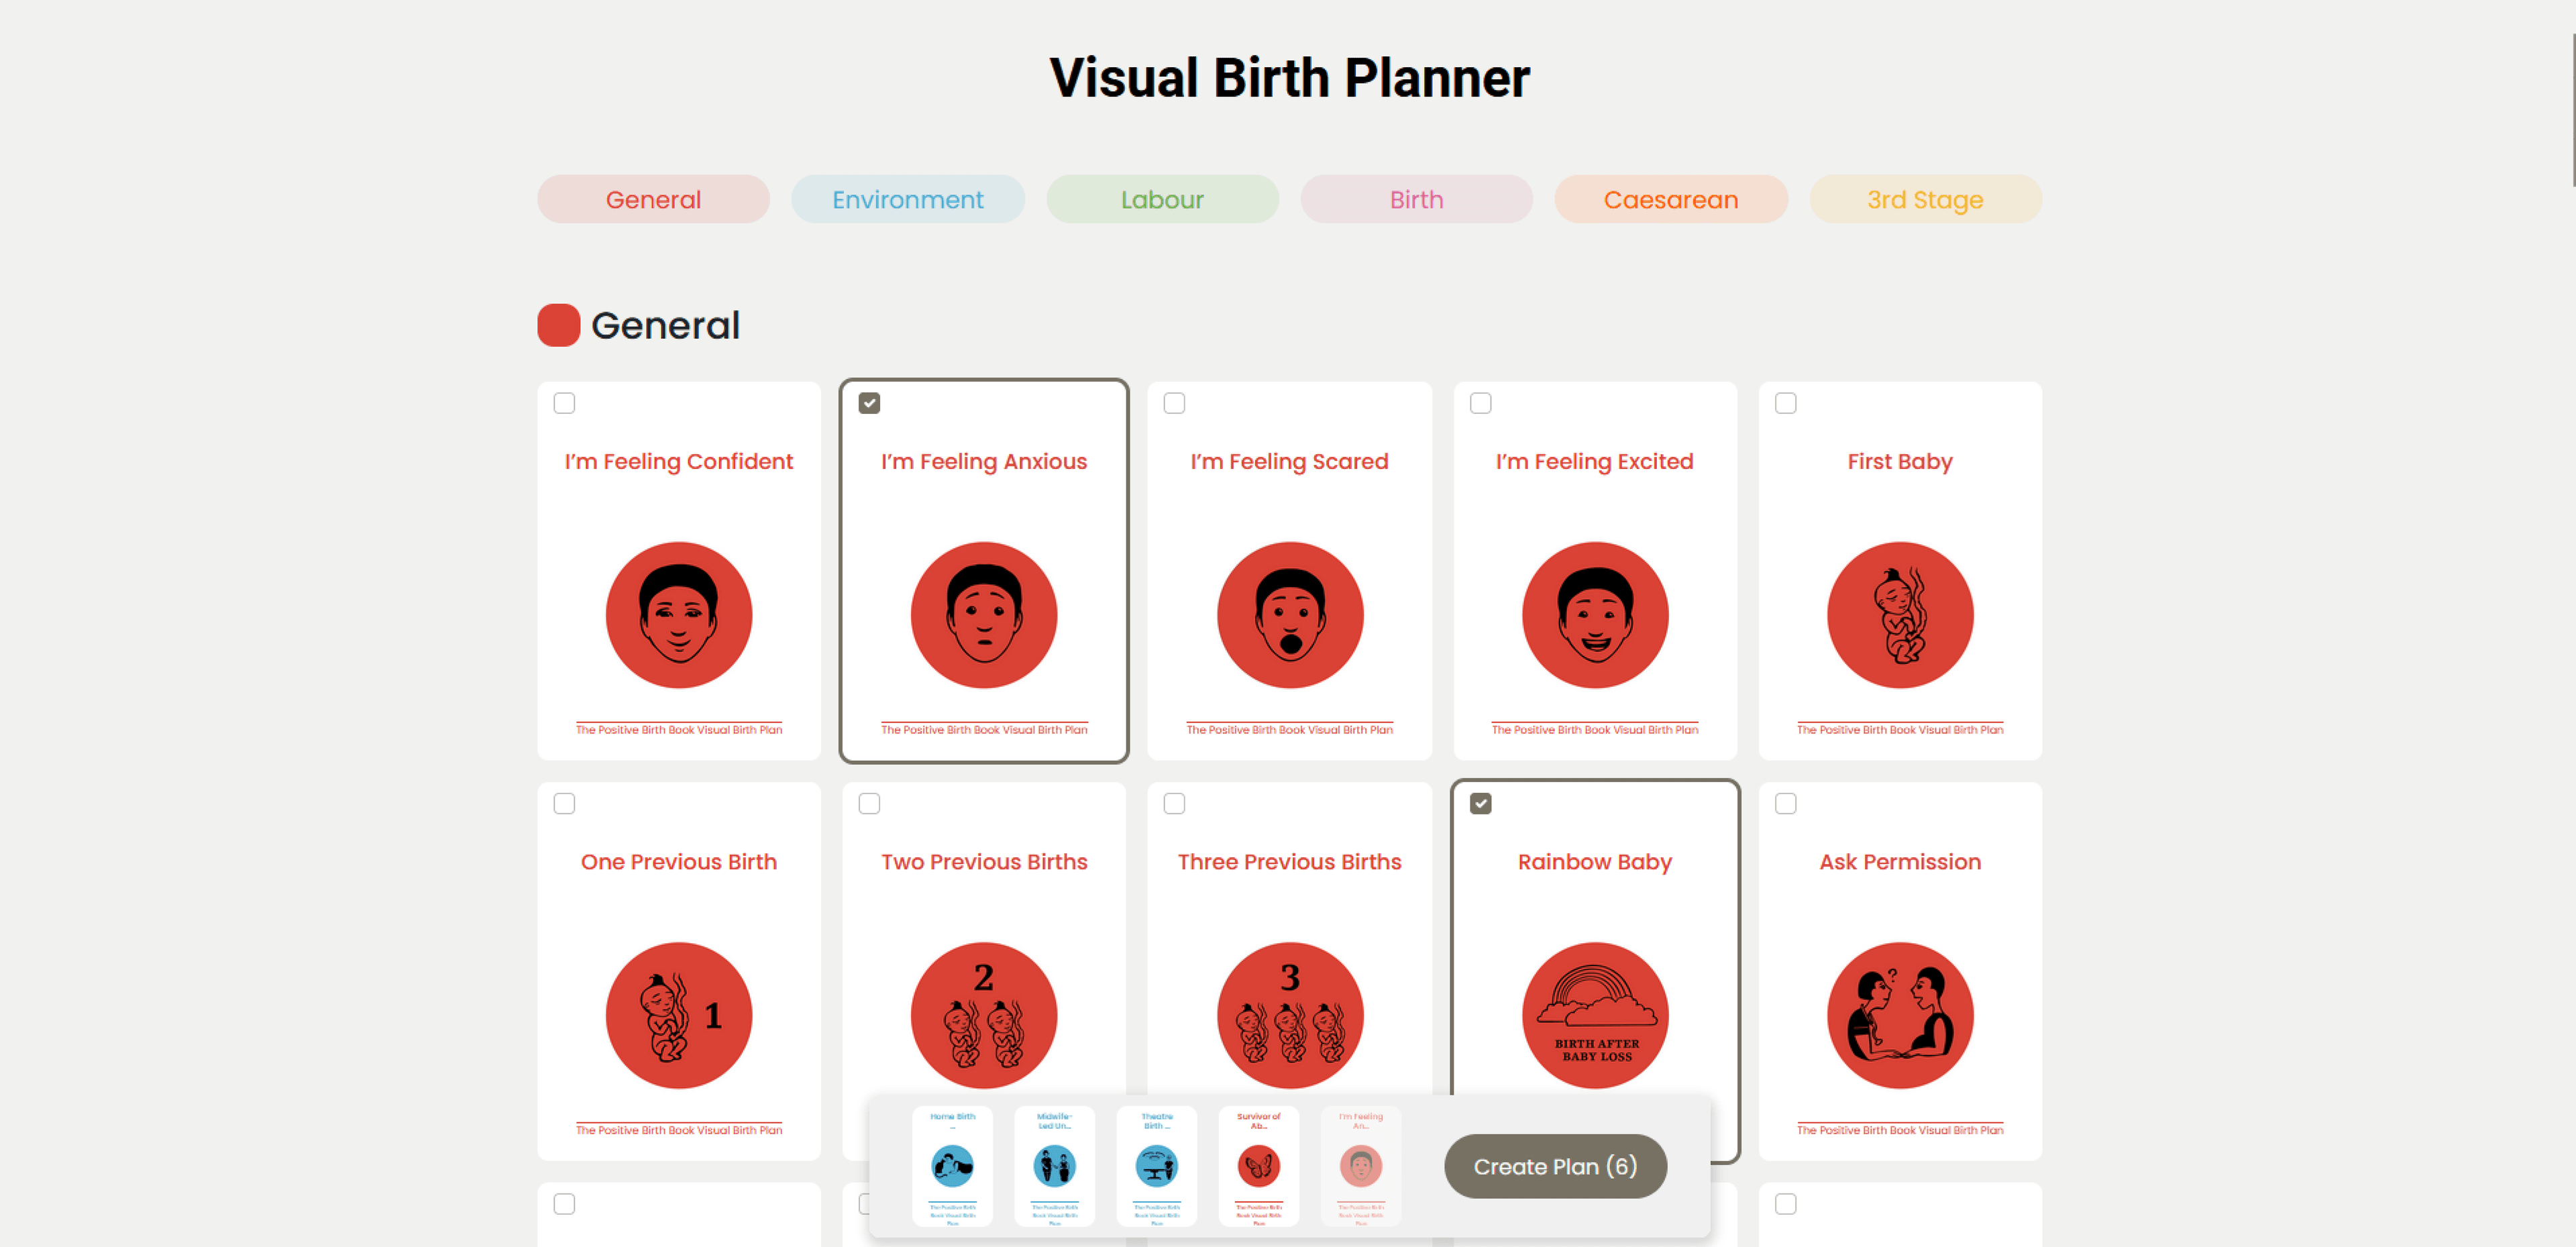
Task: Jump to the 3rd Stage tab
Action: click(1924, 199)
